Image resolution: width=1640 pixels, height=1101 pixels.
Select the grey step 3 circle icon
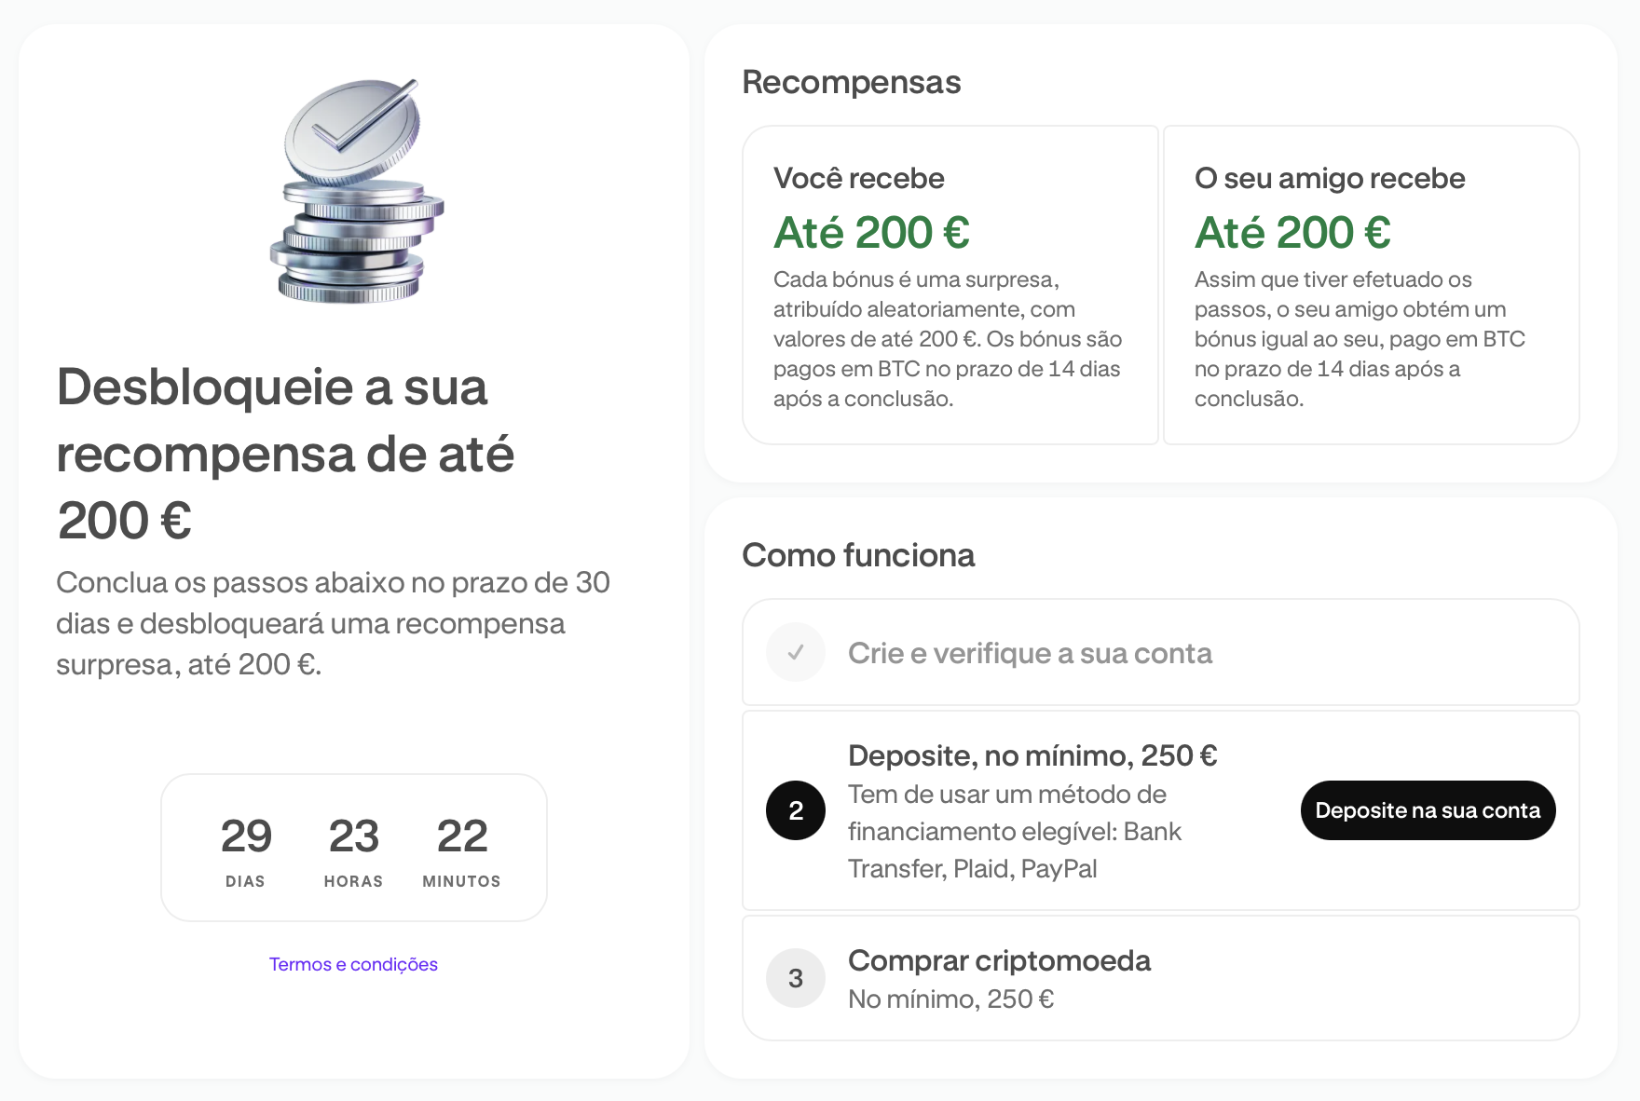[x=796, y=978]
